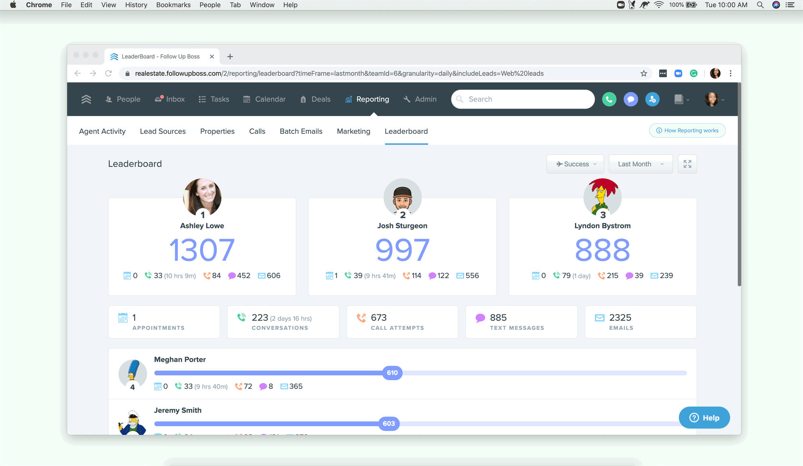Screen dimensions: 803x466
Task: Open a new browser tab
Action: pos(230,57)
